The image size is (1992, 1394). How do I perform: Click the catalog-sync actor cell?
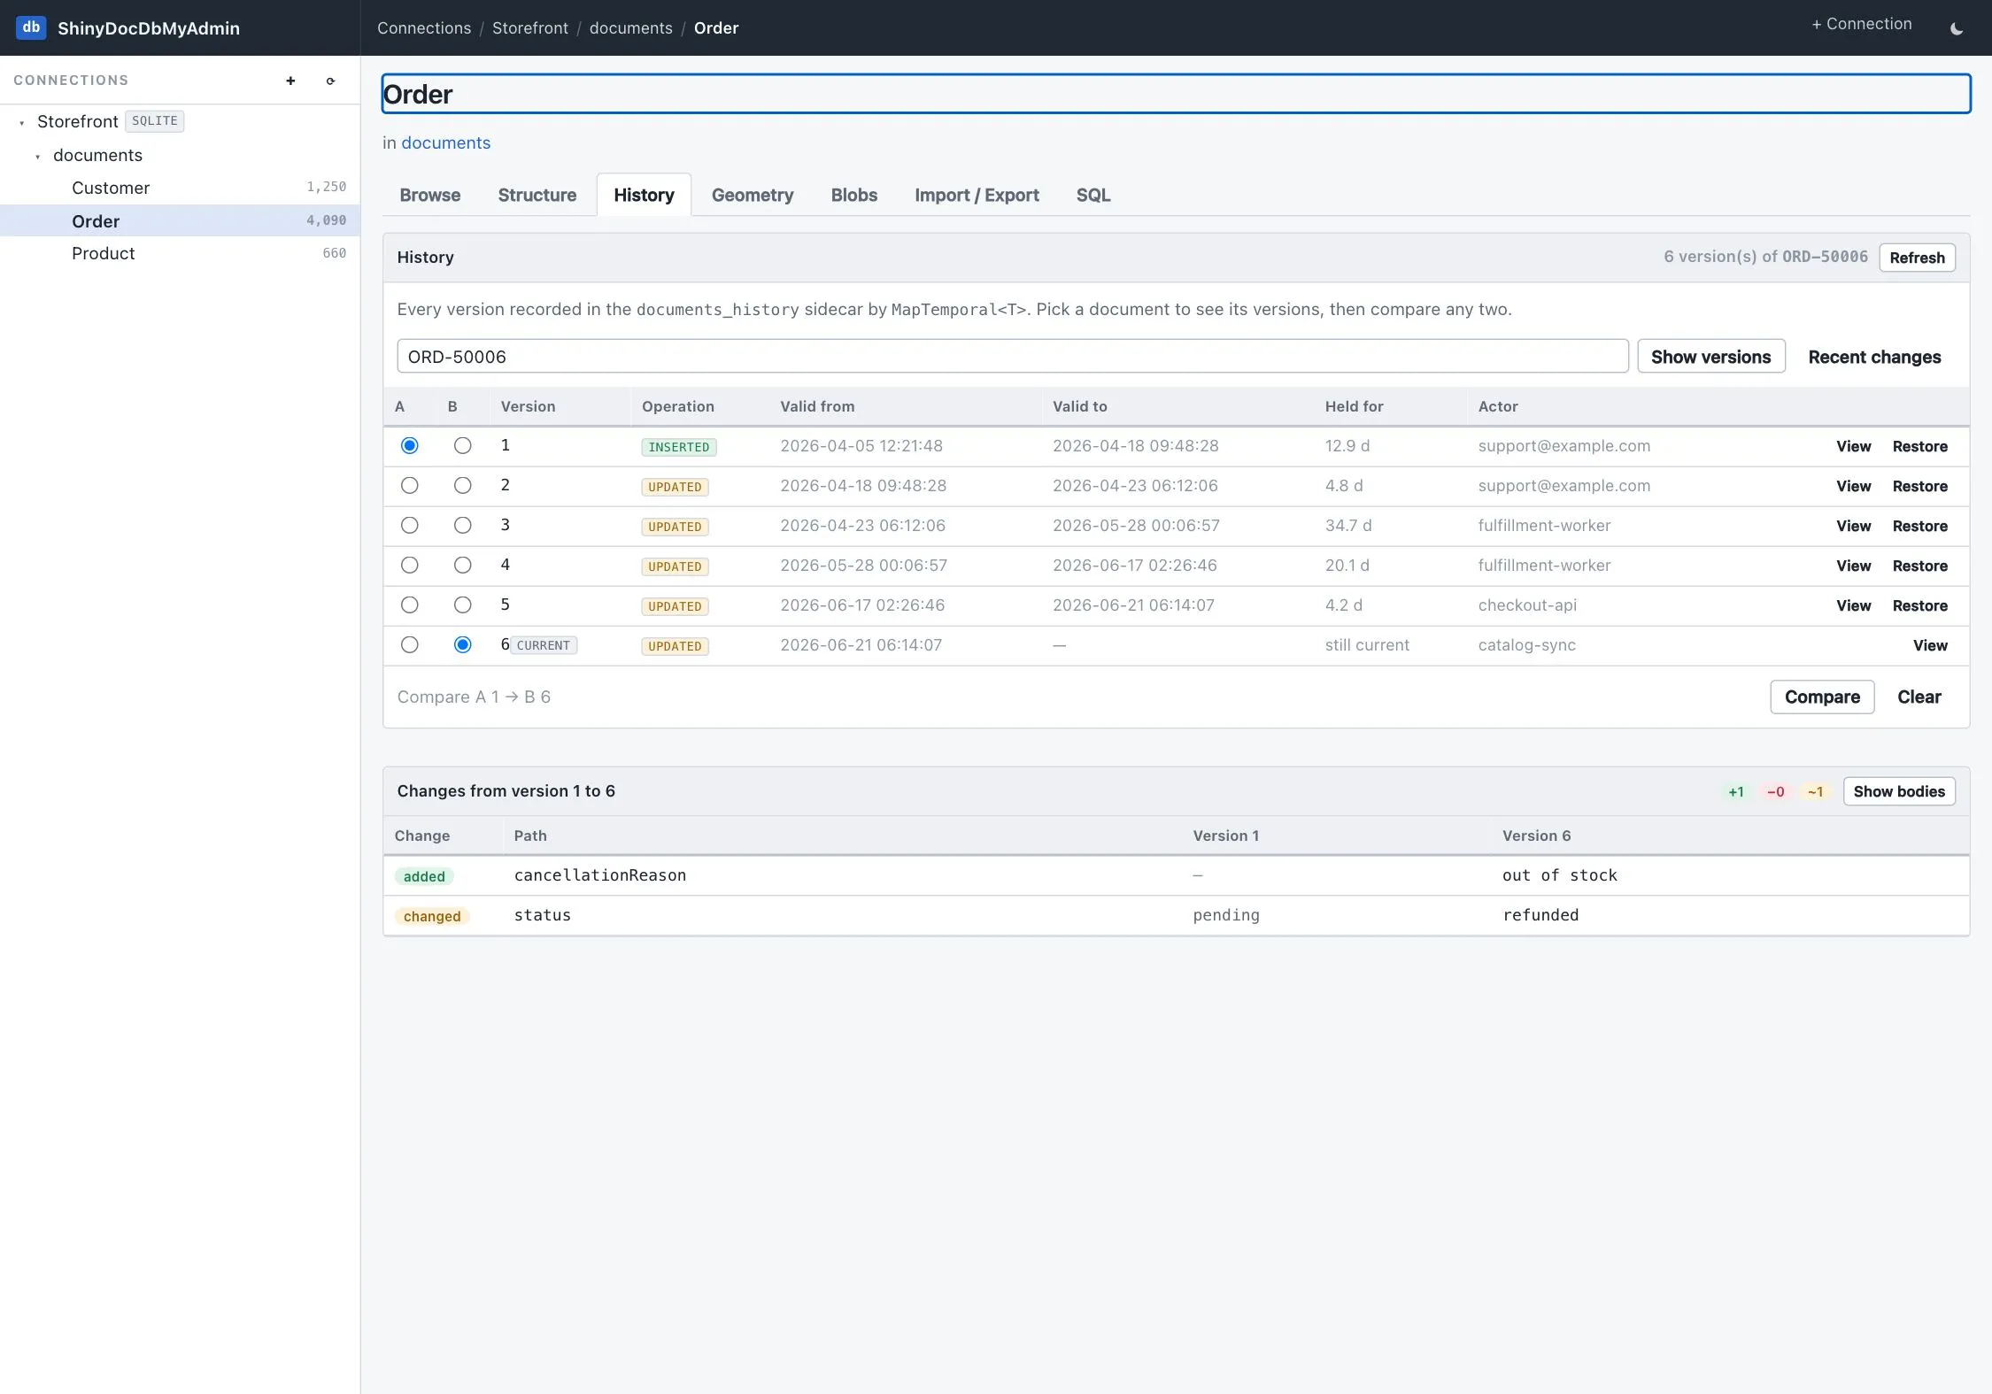[x=1526, y=645]
